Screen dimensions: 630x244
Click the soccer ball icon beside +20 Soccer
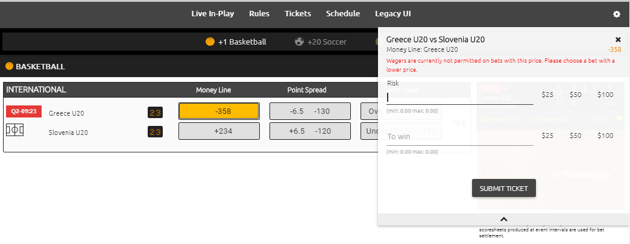click(299, 42)
